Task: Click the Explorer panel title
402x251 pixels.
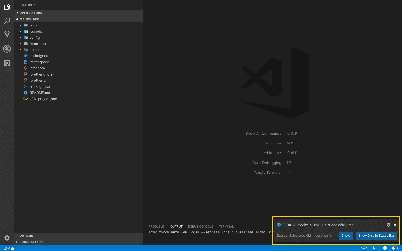Action: point(27,5)
